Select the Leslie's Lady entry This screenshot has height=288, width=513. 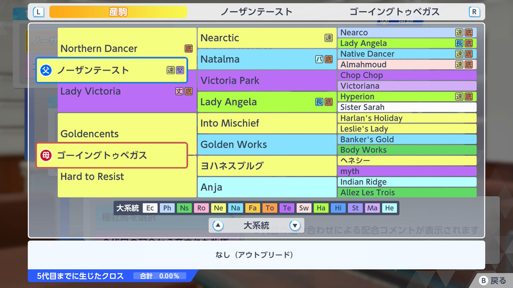click(x=407, y=129)
